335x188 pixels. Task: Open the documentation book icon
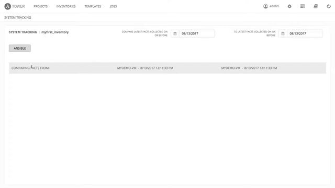(316, 6)
